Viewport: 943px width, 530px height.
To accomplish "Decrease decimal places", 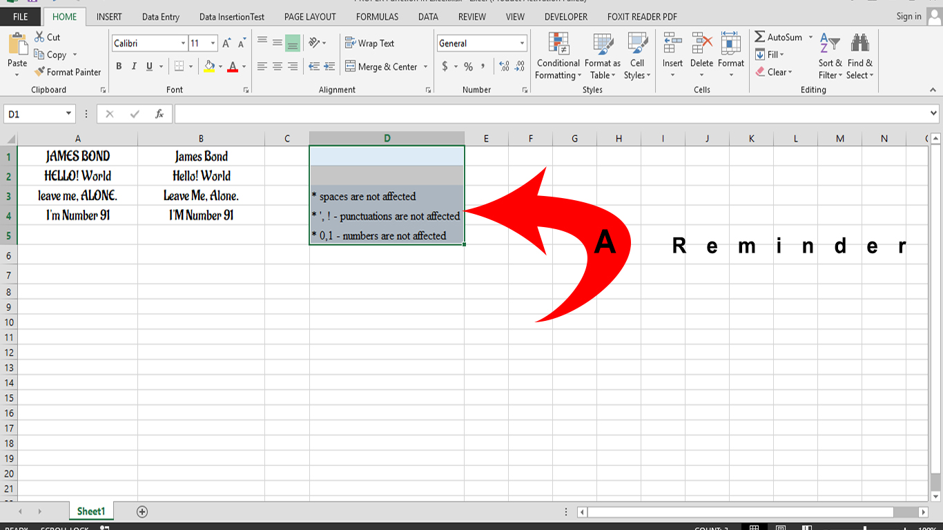I will tap(520, 66).
